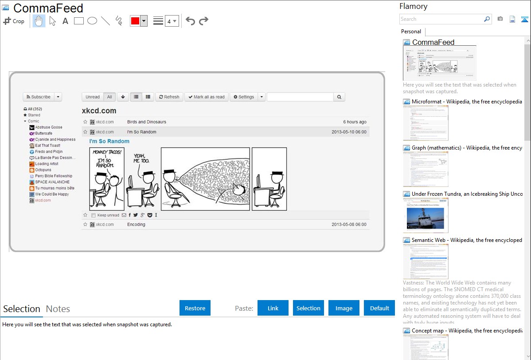The width and height of the screenshot is (531, 360).
Task: Toggle the All filter in the snapshot
Action: [109, 97]
